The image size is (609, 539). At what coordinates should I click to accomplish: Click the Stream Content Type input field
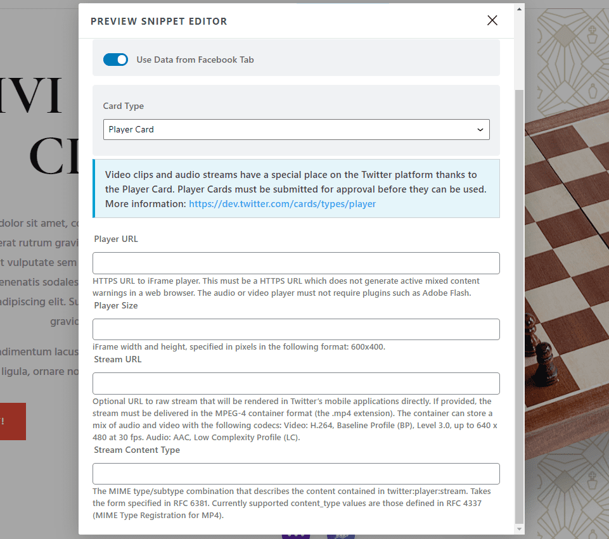click(x=296, y=473)
